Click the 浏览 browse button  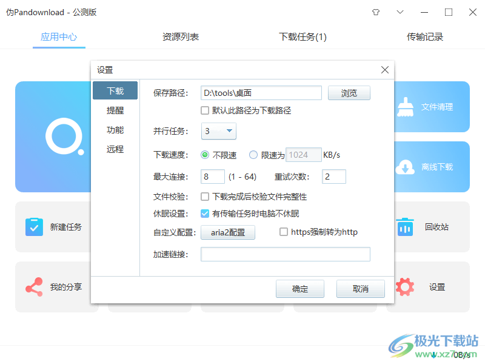click(349, 93)
